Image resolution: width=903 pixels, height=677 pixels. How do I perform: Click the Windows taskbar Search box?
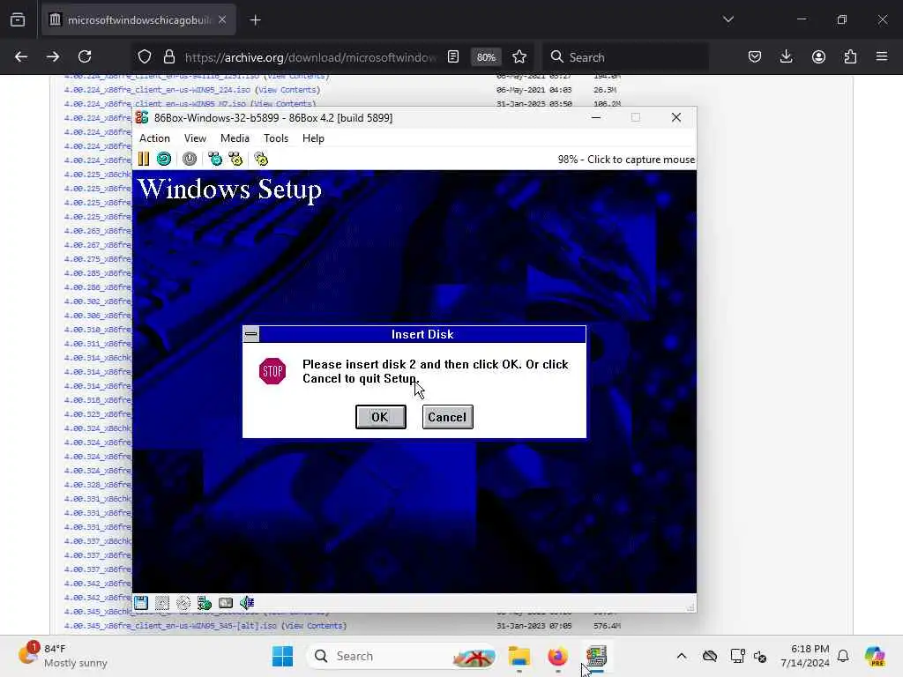click(401, 656)
